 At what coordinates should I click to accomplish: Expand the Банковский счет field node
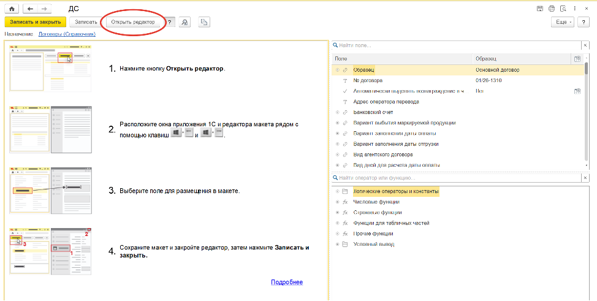click(x=337, y=112)
